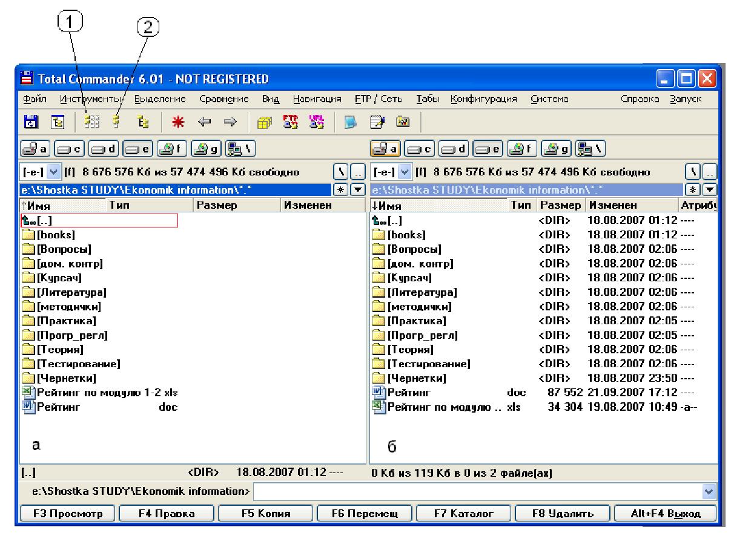Click the F4 Правка button
The image size is (731, 536).
(x=166, y=514)
